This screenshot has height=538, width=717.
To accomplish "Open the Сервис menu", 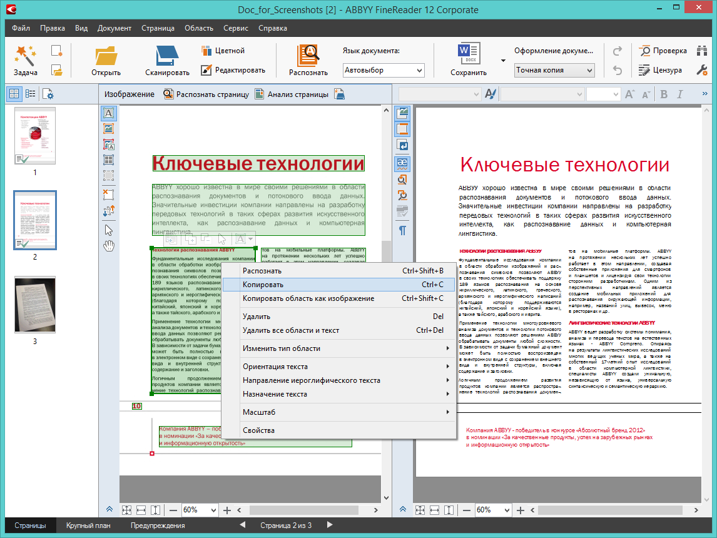I will (235, 28).
